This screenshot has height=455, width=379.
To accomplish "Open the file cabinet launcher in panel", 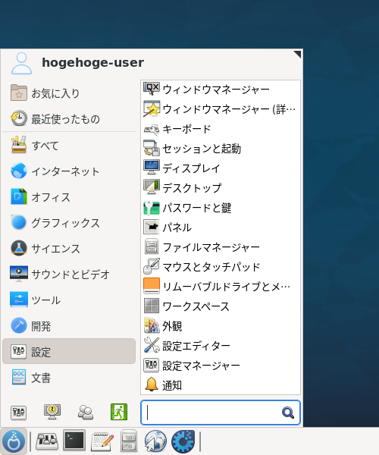I will tap(129, 441).
